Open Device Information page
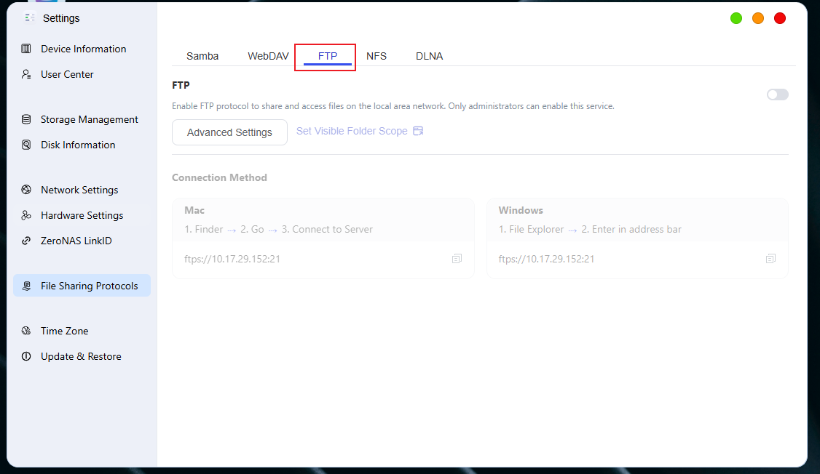The image size is (820, 474). pyautogui.click(x=82, y=49)
